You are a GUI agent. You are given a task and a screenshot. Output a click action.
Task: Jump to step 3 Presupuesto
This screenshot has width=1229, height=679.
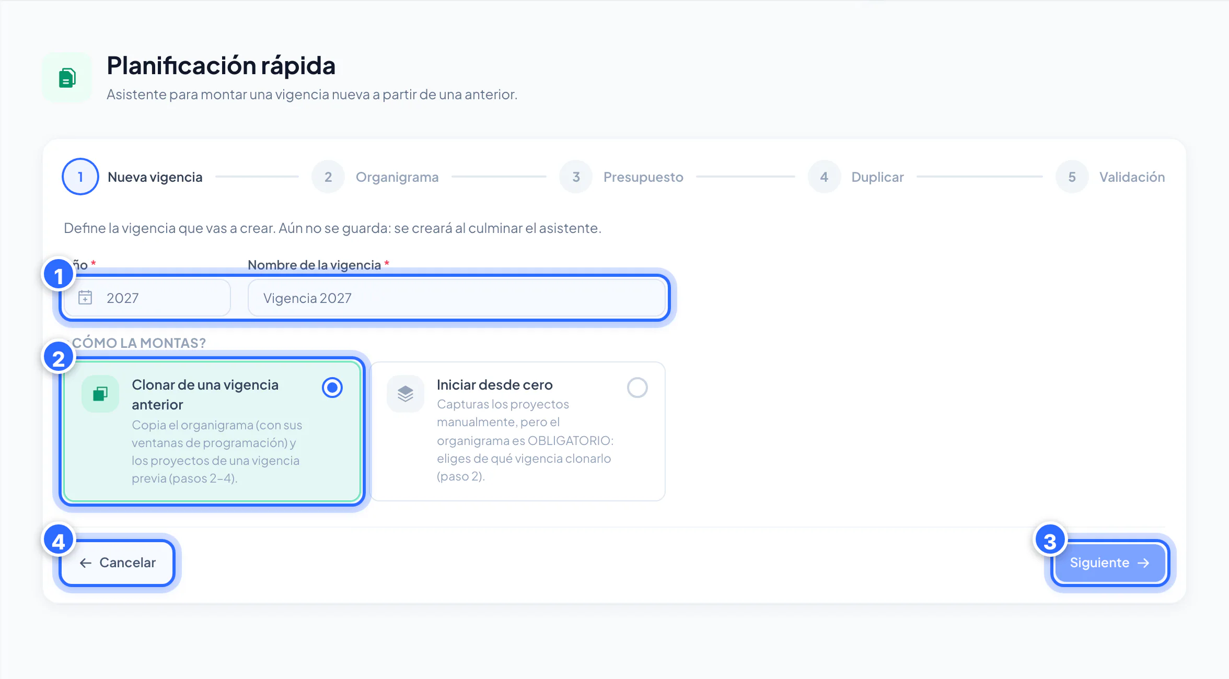[621, 177]
